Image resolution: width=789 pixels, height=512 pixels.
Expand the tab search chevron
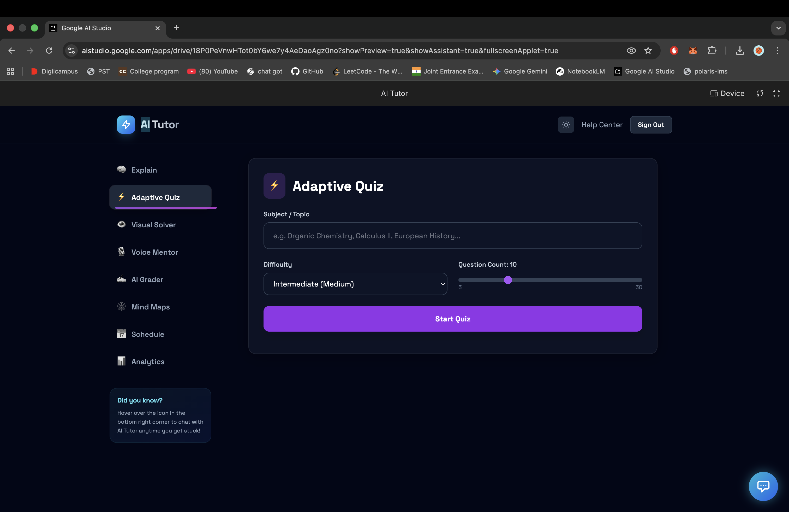[x=778, y=28]
